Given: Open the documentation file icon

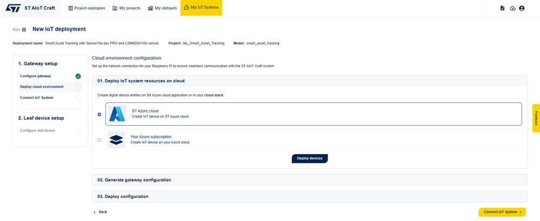Looking at the screenshot, I should 503,8.
